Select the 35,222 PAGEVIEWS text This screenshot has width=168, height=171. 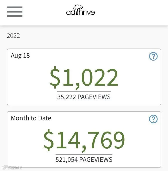click(84, 97)
